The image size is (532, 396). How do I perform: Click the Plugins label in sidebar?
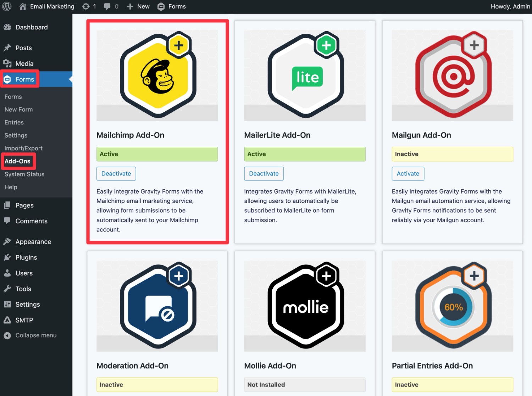[x=26, y=257]
